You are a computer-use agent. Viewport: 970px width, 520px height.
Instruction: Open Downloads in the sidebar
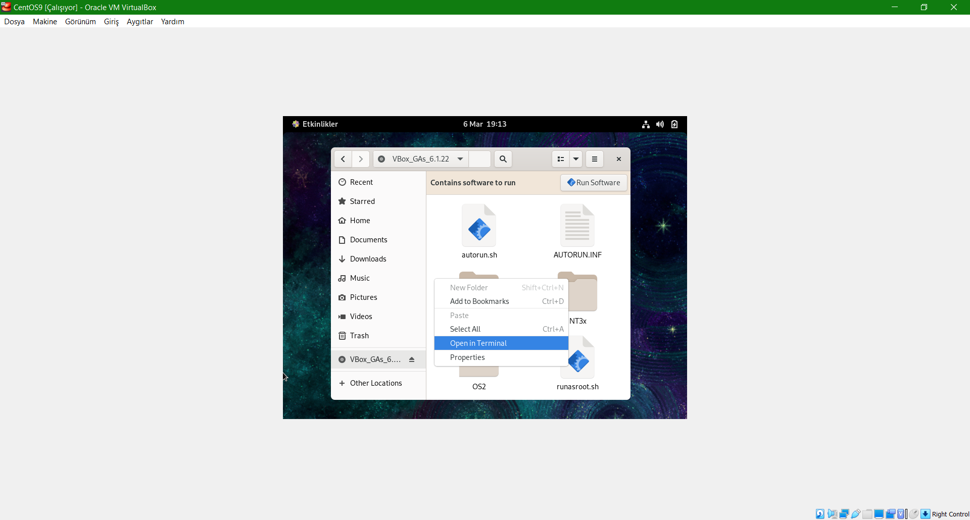point(378,259)
